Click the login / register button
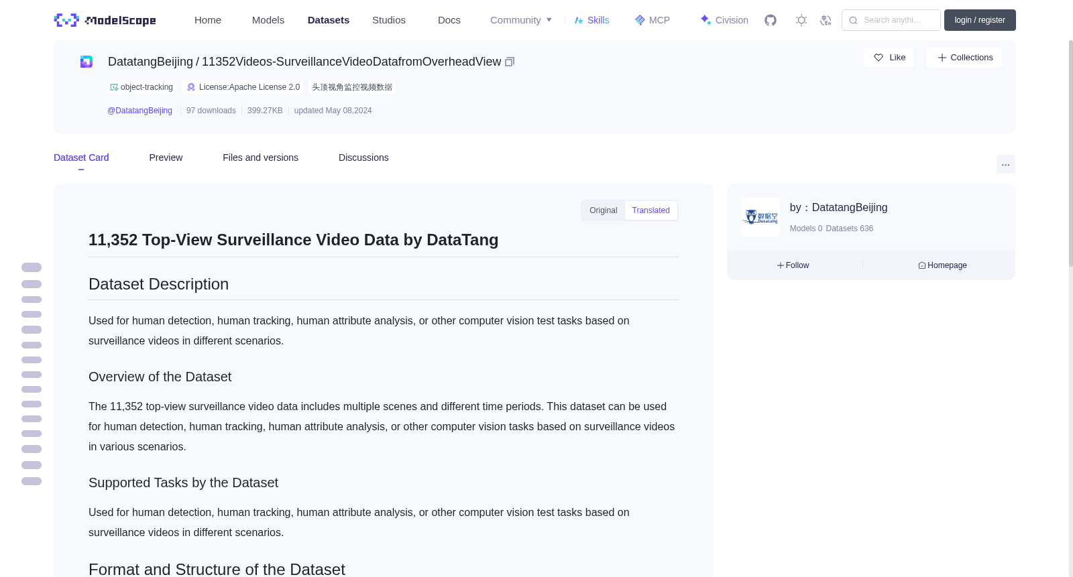Screen dimensions: 1073x577 (980, 20)
